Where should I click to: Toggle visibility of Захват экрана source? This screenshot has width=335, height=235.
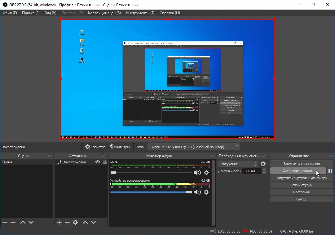tap(98, 162)
